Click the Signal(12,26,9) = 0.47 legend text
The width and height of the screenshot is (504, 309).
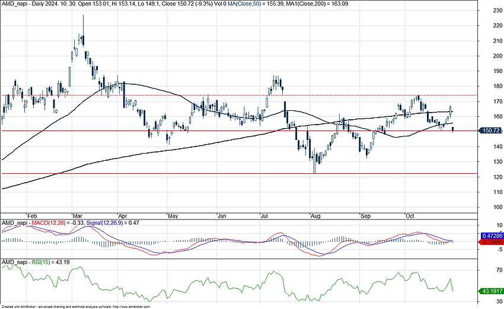coord(113,222)
